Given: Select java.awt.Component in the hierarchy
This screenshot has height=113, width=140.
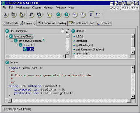Looking at the screenshot, I should (31, 41).
